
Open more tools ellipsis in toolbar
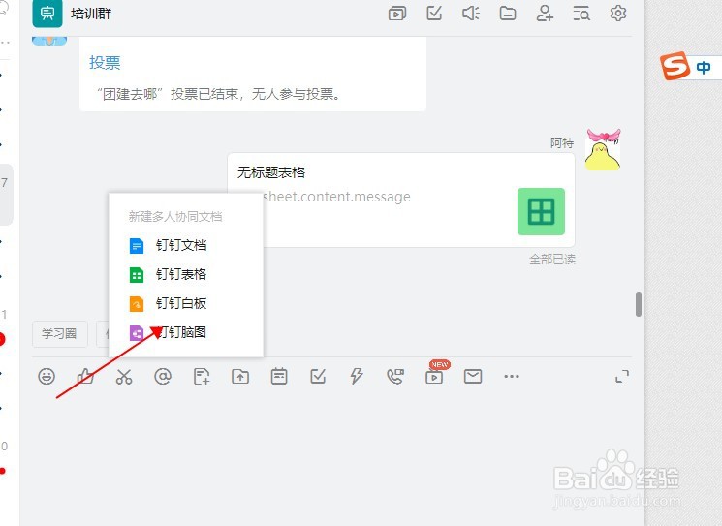click(512, 377)
